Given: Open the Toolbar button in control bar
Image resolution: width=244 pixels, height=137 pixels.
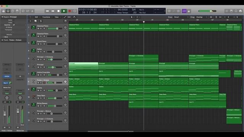Looking at the screenshot, I should [17, 11].
